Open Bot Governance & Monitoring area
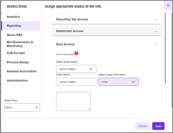The width and height of the screenshot is (173, 133). (x=20, y=44)
